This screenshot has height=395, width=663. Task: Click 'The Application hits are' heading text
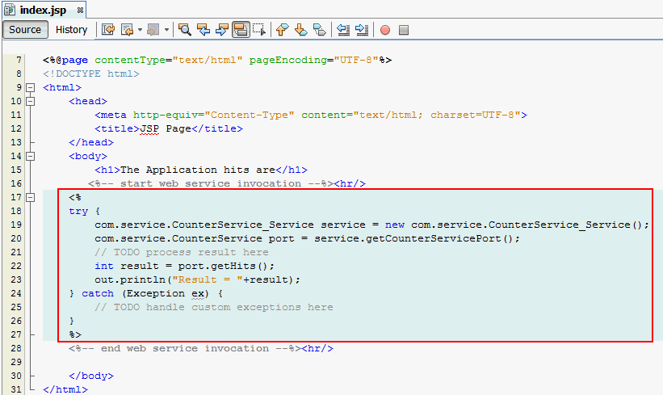coord(198,170)
